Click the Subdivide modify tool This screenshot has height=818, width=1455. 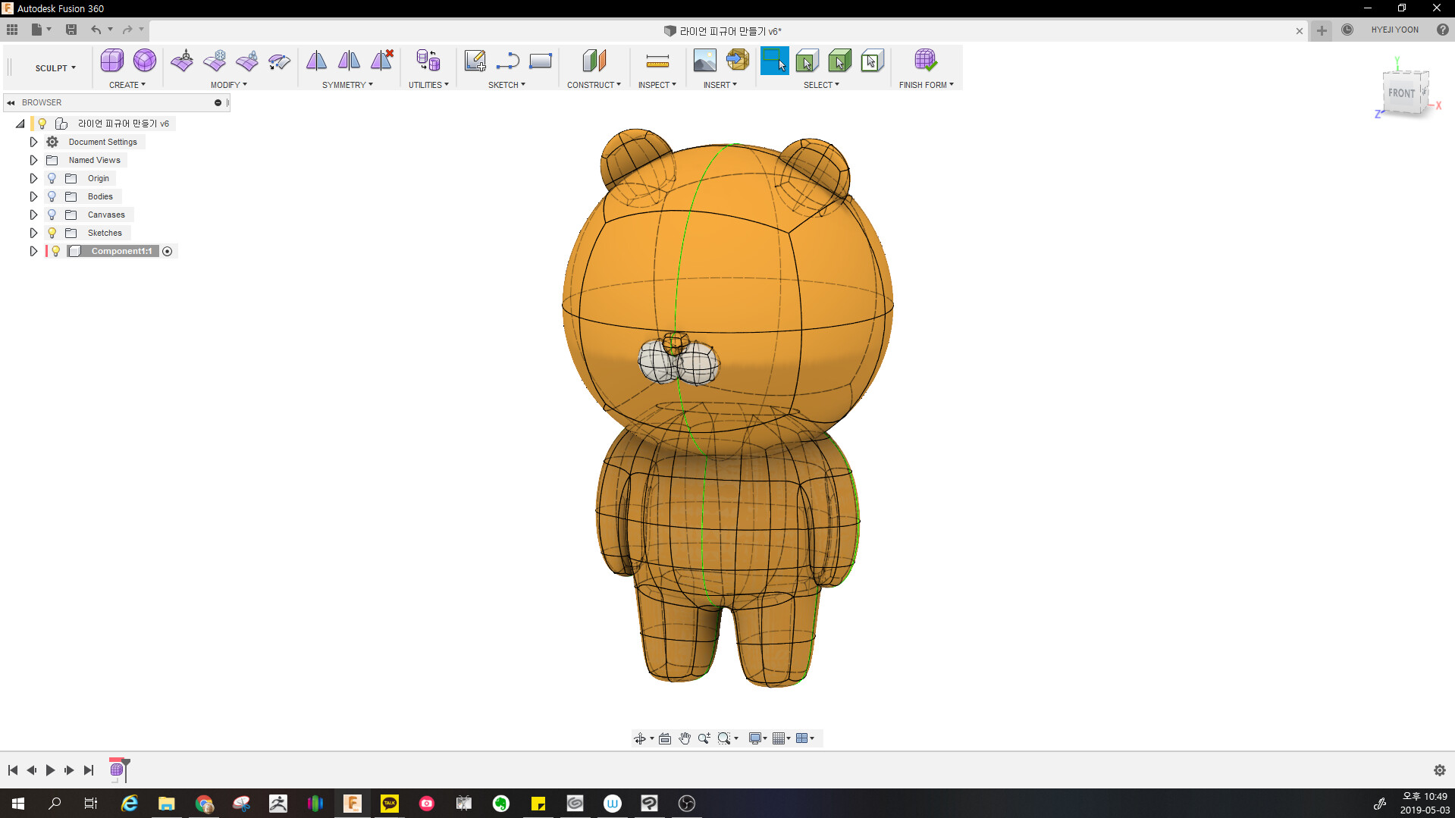tap(247, 61)
